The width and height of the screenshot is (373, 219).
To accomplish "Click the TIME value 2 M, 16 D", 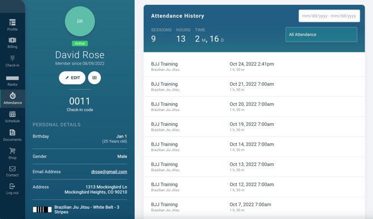I will [209, 39].
